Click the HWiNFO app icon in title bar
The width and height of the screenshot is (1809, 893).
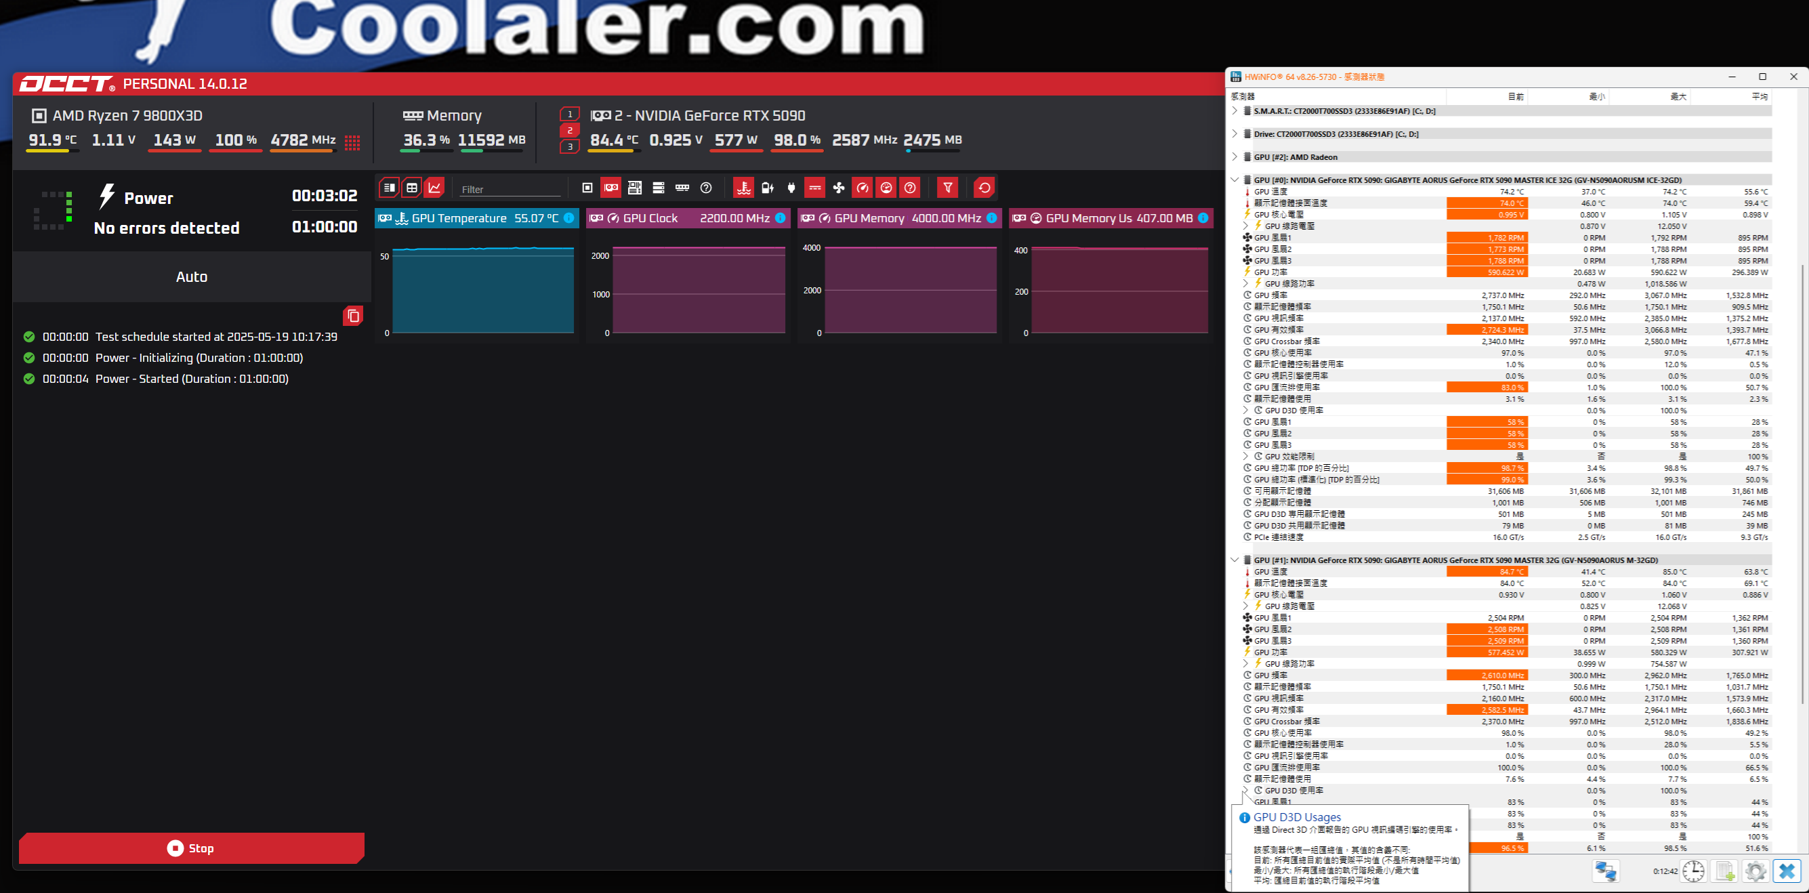[1236, 77]
